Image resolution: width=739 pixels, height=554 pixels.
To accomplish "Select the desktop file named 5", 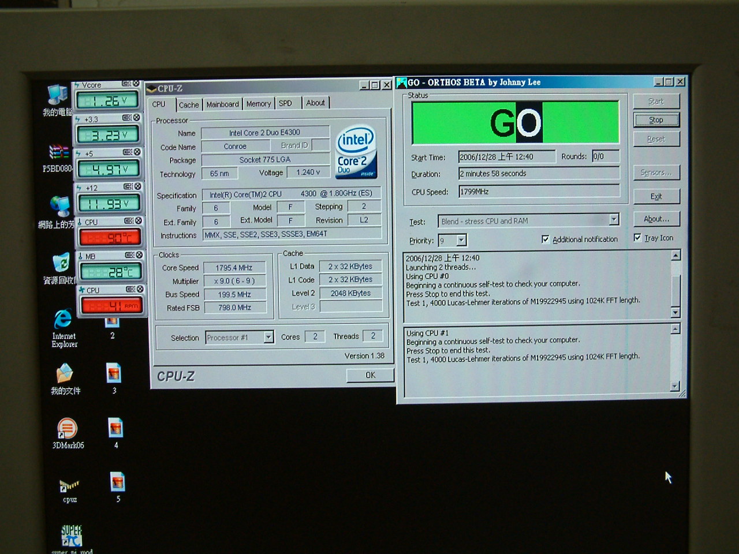I will pyautogui.click(x=118, y=488).
